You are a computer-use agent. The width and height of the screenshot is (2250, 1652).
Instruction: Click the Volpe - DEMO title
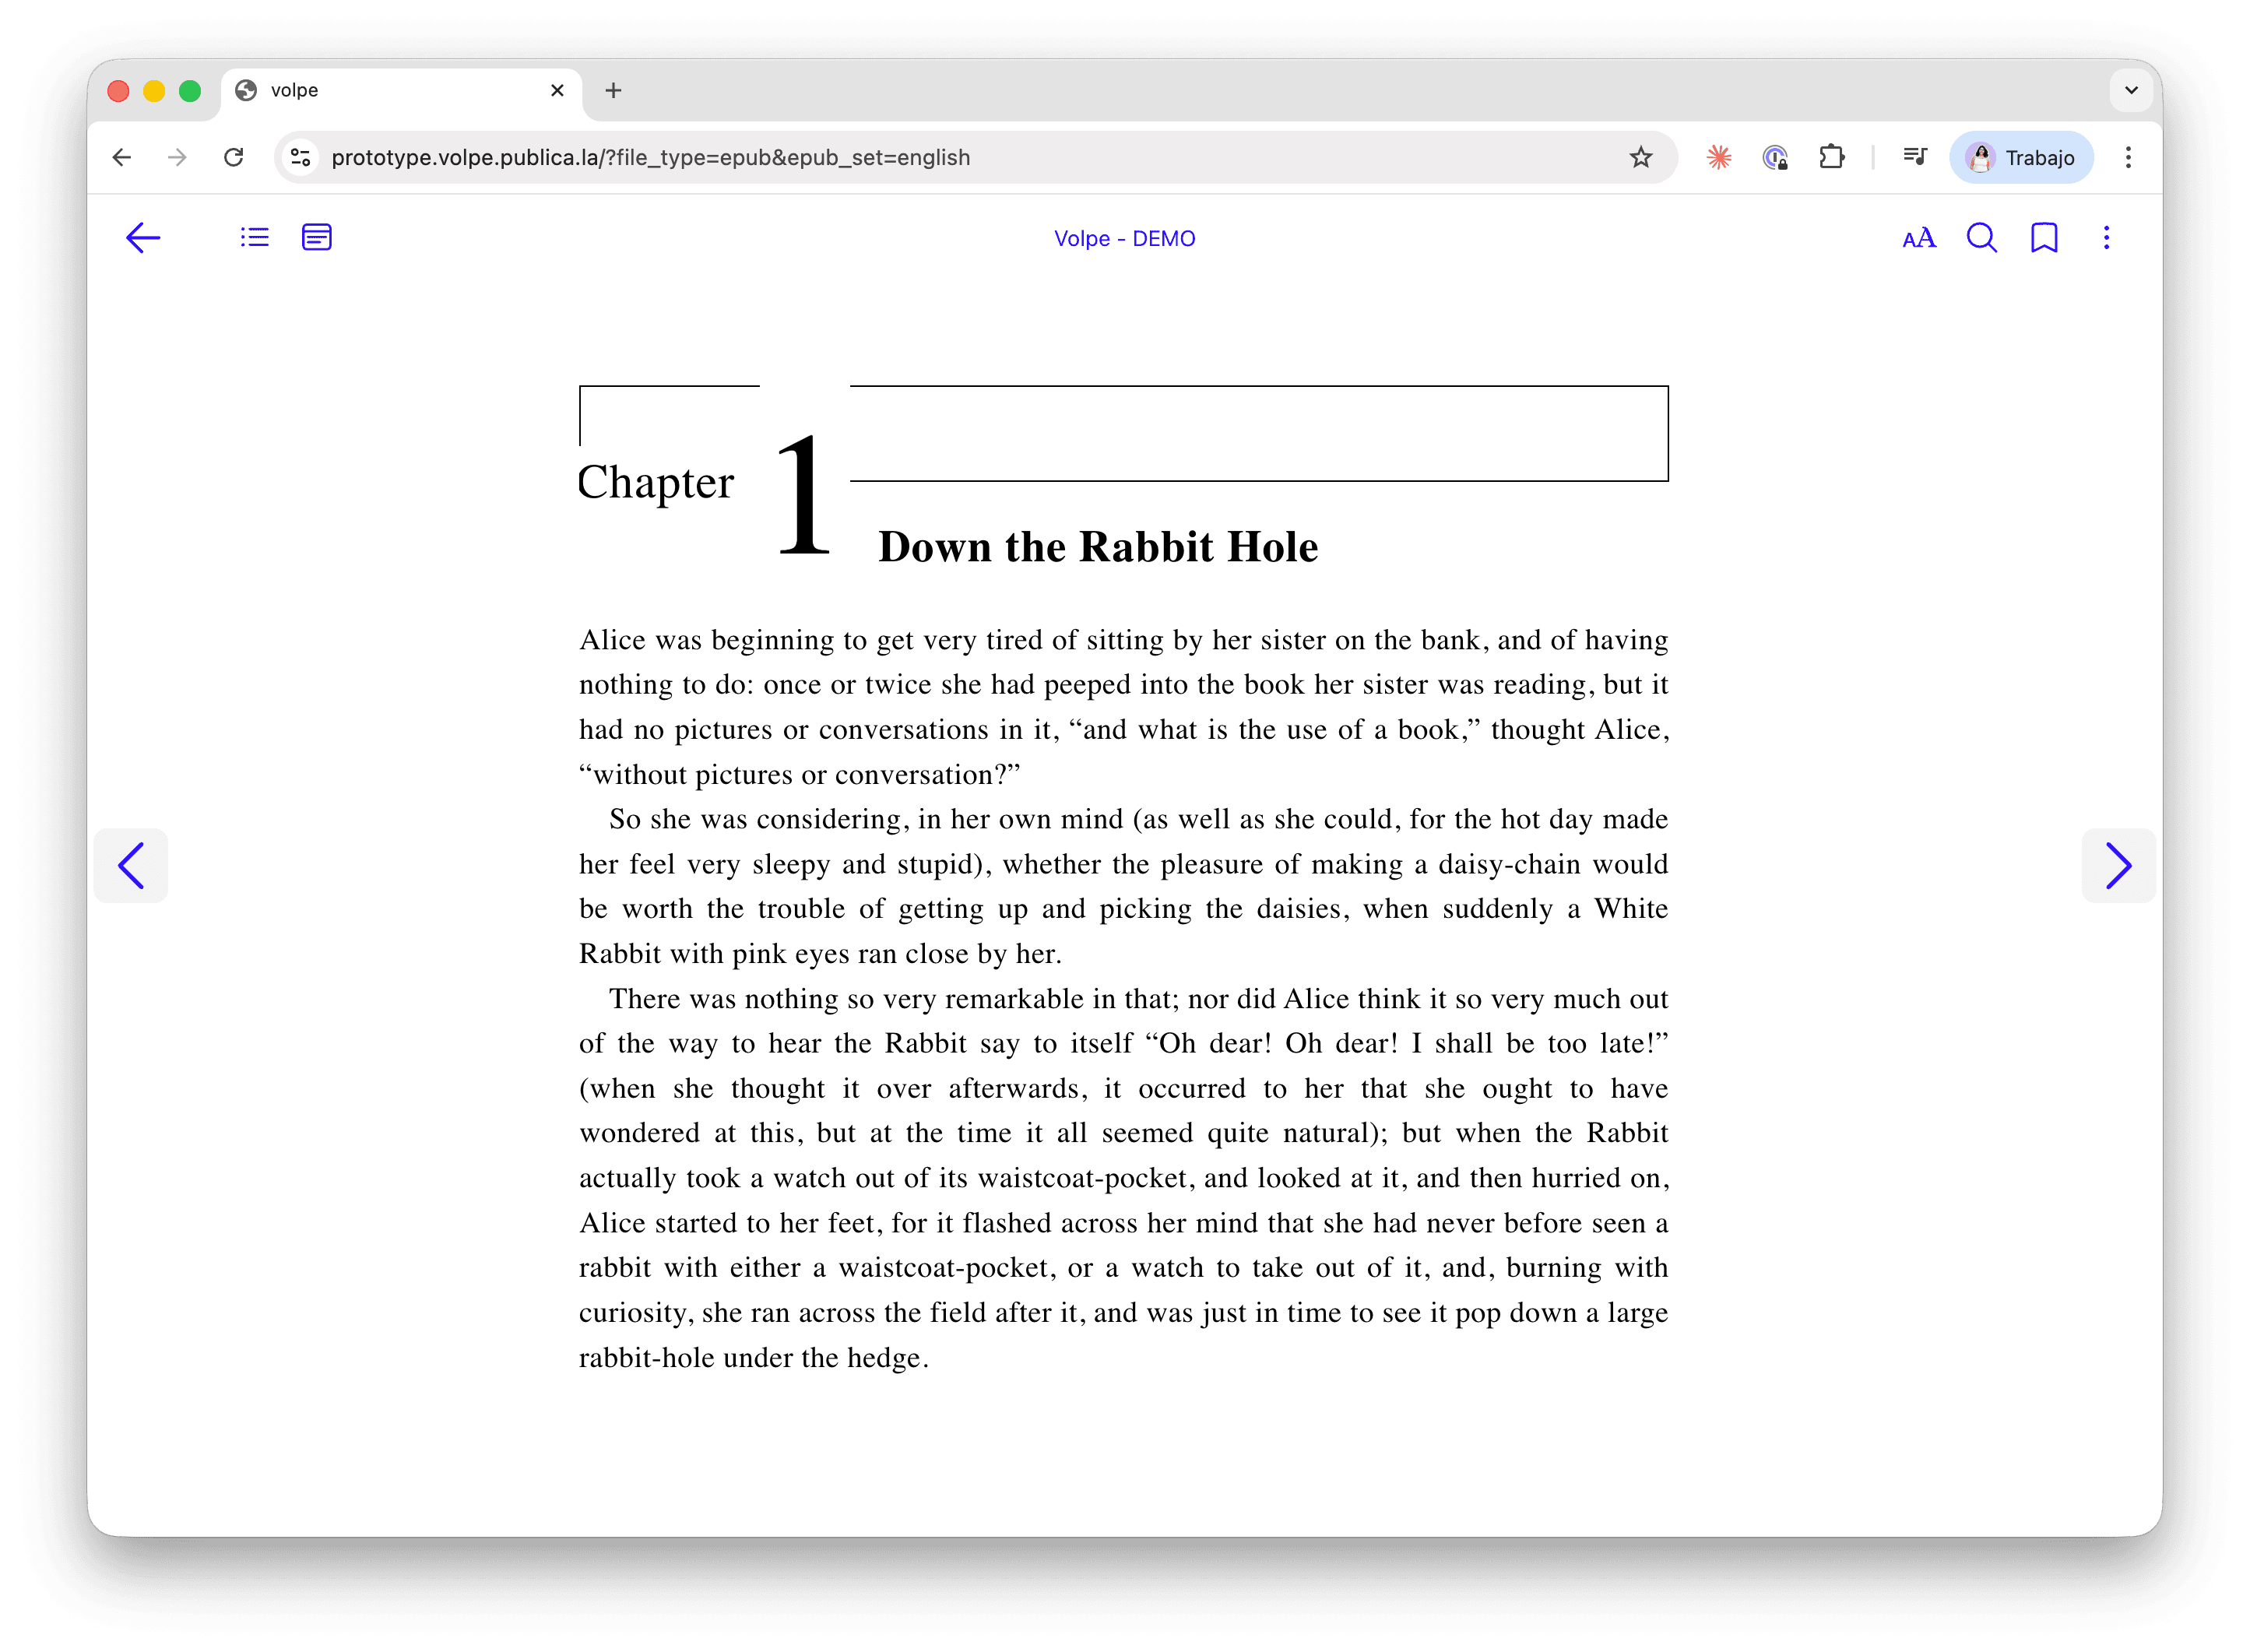pos(1124,239)
